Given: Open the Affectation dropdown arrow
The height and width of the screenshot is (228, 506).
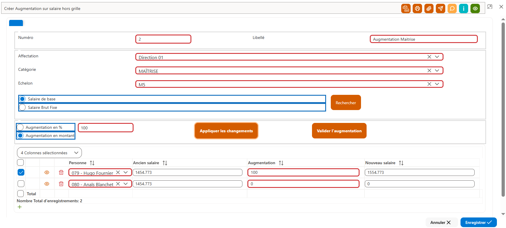Looking at the screenshot, I should click(x=437, y=57).
